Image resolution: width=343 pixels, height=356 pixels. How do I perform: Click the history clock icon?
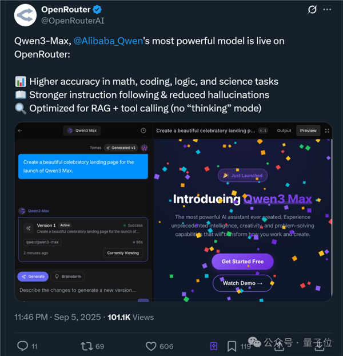[143, 130]
